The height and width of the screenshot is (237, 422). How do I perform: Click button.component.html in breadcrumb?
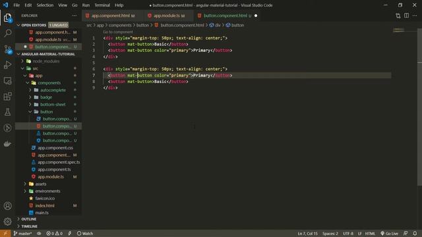[182, 25]
